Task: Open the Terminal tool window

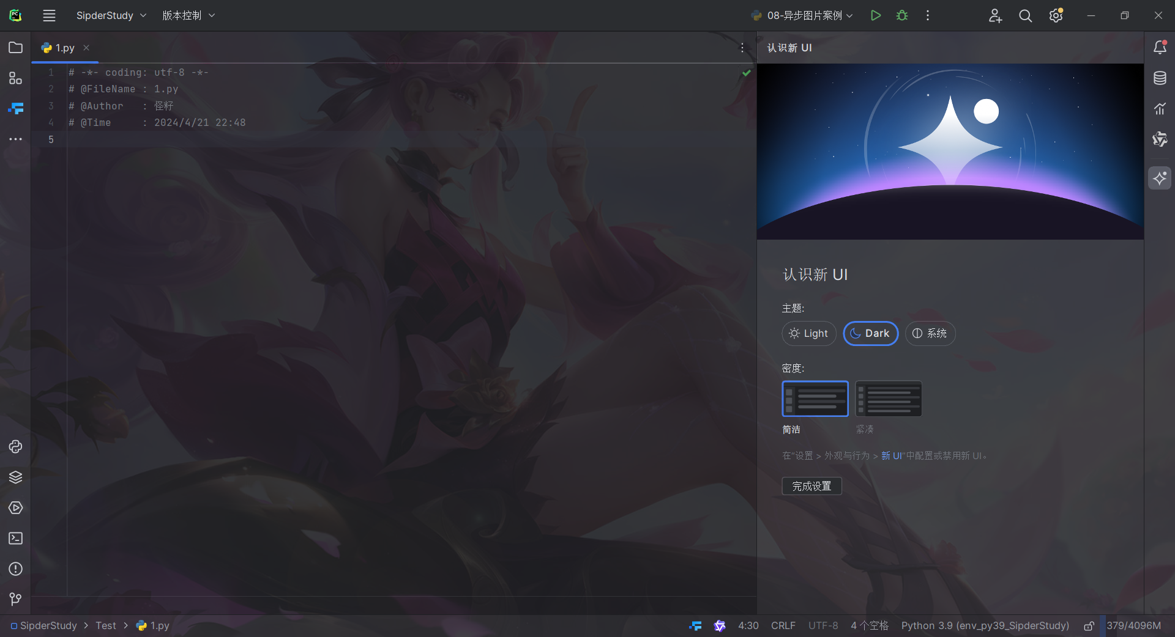Action: point(15,539)
